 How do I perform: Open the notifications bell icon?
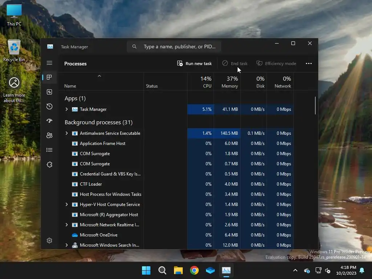tap(362, 270)
